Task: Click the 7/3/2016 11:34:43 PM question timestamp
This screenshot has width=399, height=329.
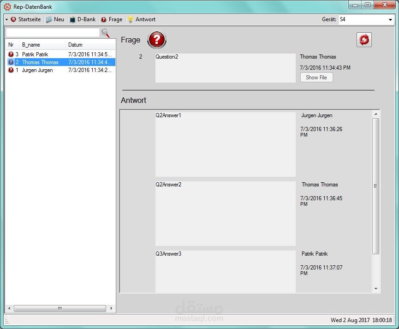Action: tap(325, 68)
